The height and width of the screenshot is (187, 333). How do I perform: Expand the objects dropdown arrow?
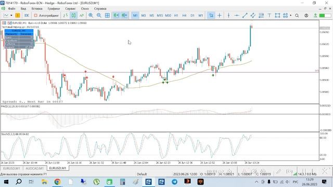click(290, 16)
